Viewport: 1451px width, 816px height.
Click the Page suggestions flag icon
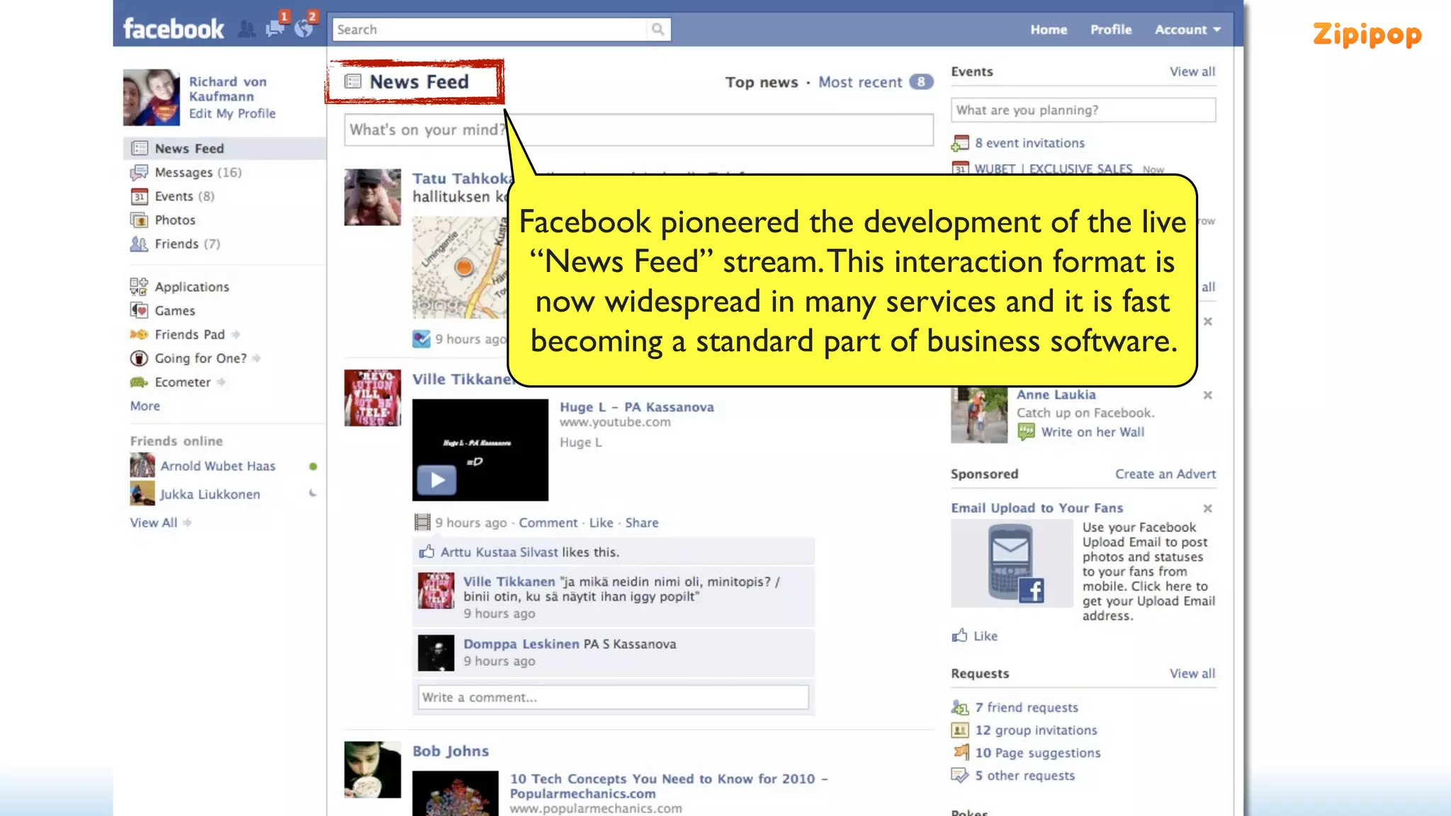(960, 752)
